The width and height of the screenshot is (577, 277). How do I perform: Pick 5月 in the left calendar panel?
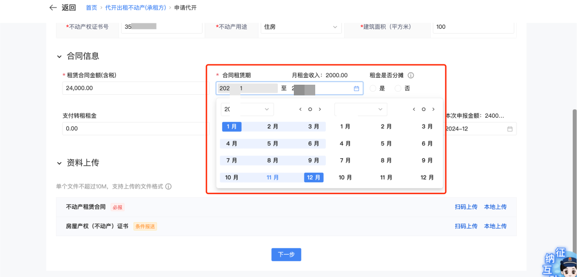(x=272, y=144)
